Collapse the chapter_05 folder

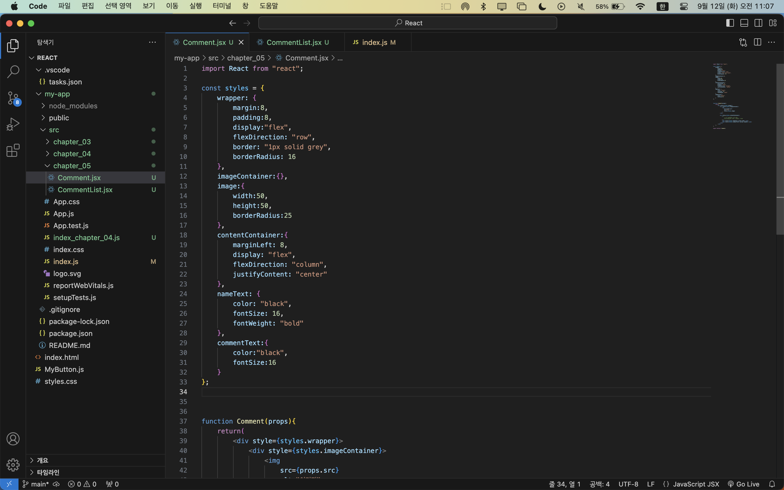(x=72, y=166)
